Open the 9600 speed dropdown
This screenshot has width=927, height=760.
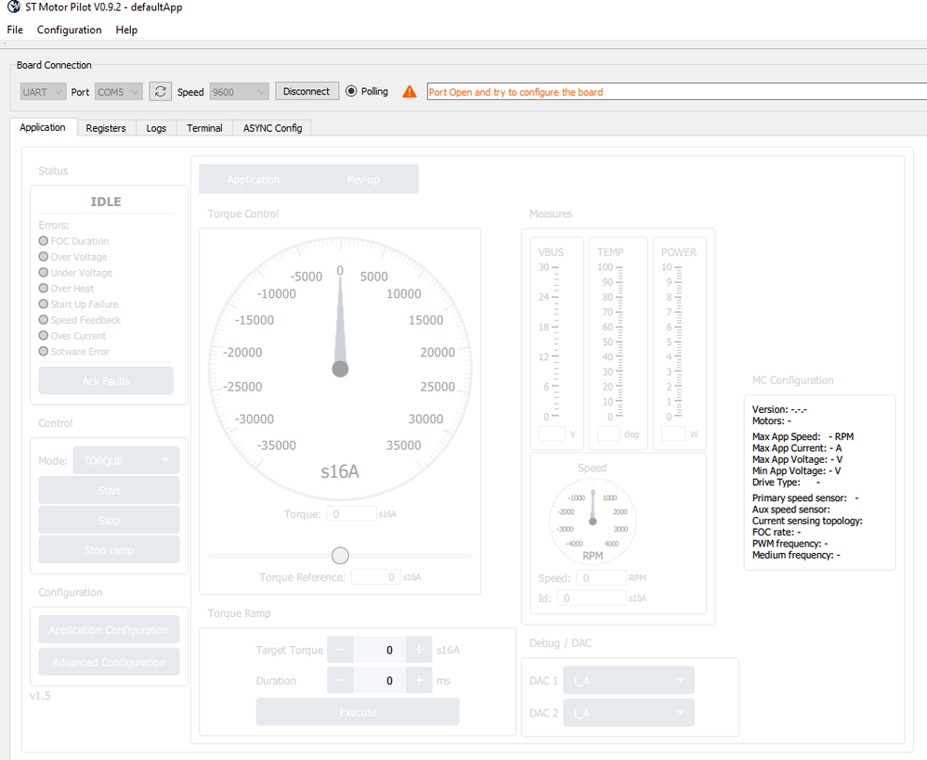click(240, 92)
